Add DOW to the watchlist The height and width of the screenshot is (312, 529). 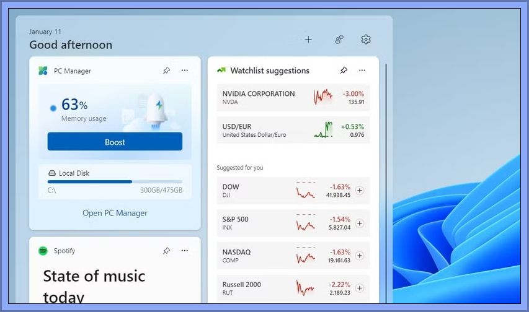click(x=360, y=191)
